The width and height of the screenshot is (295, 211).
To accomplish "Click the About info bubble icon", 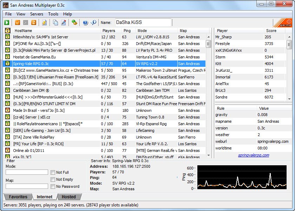I will tap(93, 23).
